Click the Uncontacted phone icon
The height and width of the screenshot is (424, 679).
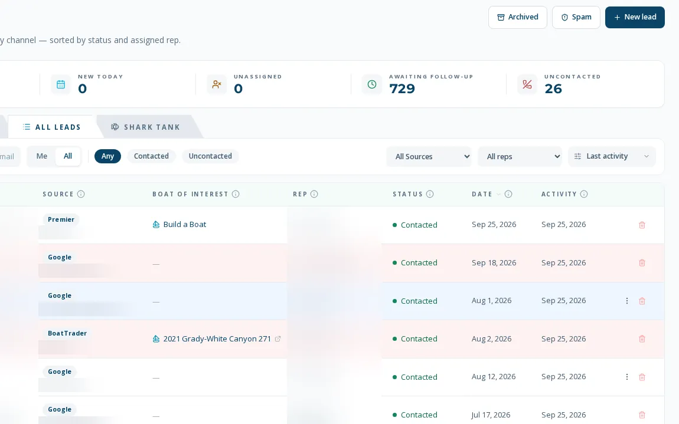(x=527, y=84)
